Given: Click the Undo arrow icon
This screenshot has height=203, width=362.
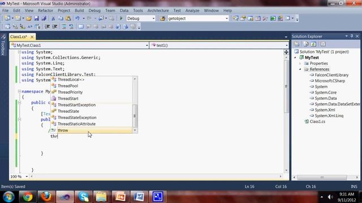Looking at the screenshot, I should coord(77,19).
